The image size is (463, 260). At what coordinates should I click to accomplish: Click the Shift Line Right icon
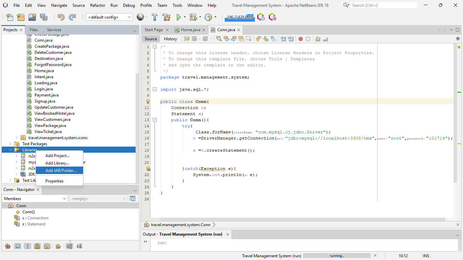pos(291,39)
